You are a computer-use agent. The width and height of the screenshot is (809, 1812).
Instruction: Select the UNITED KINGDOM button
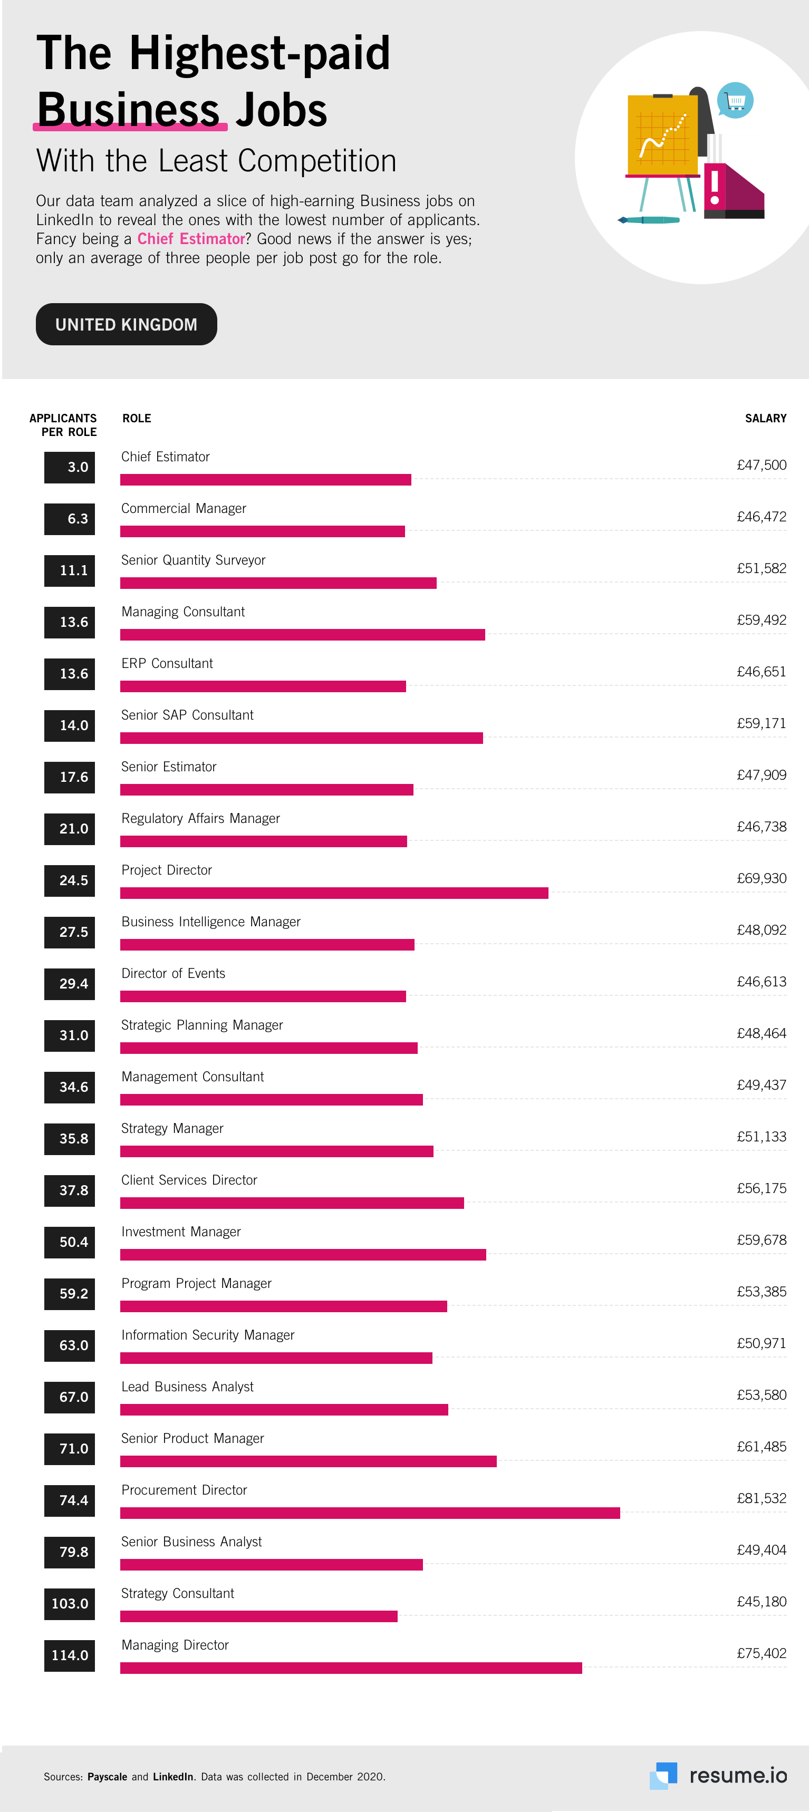pos(127,324)
